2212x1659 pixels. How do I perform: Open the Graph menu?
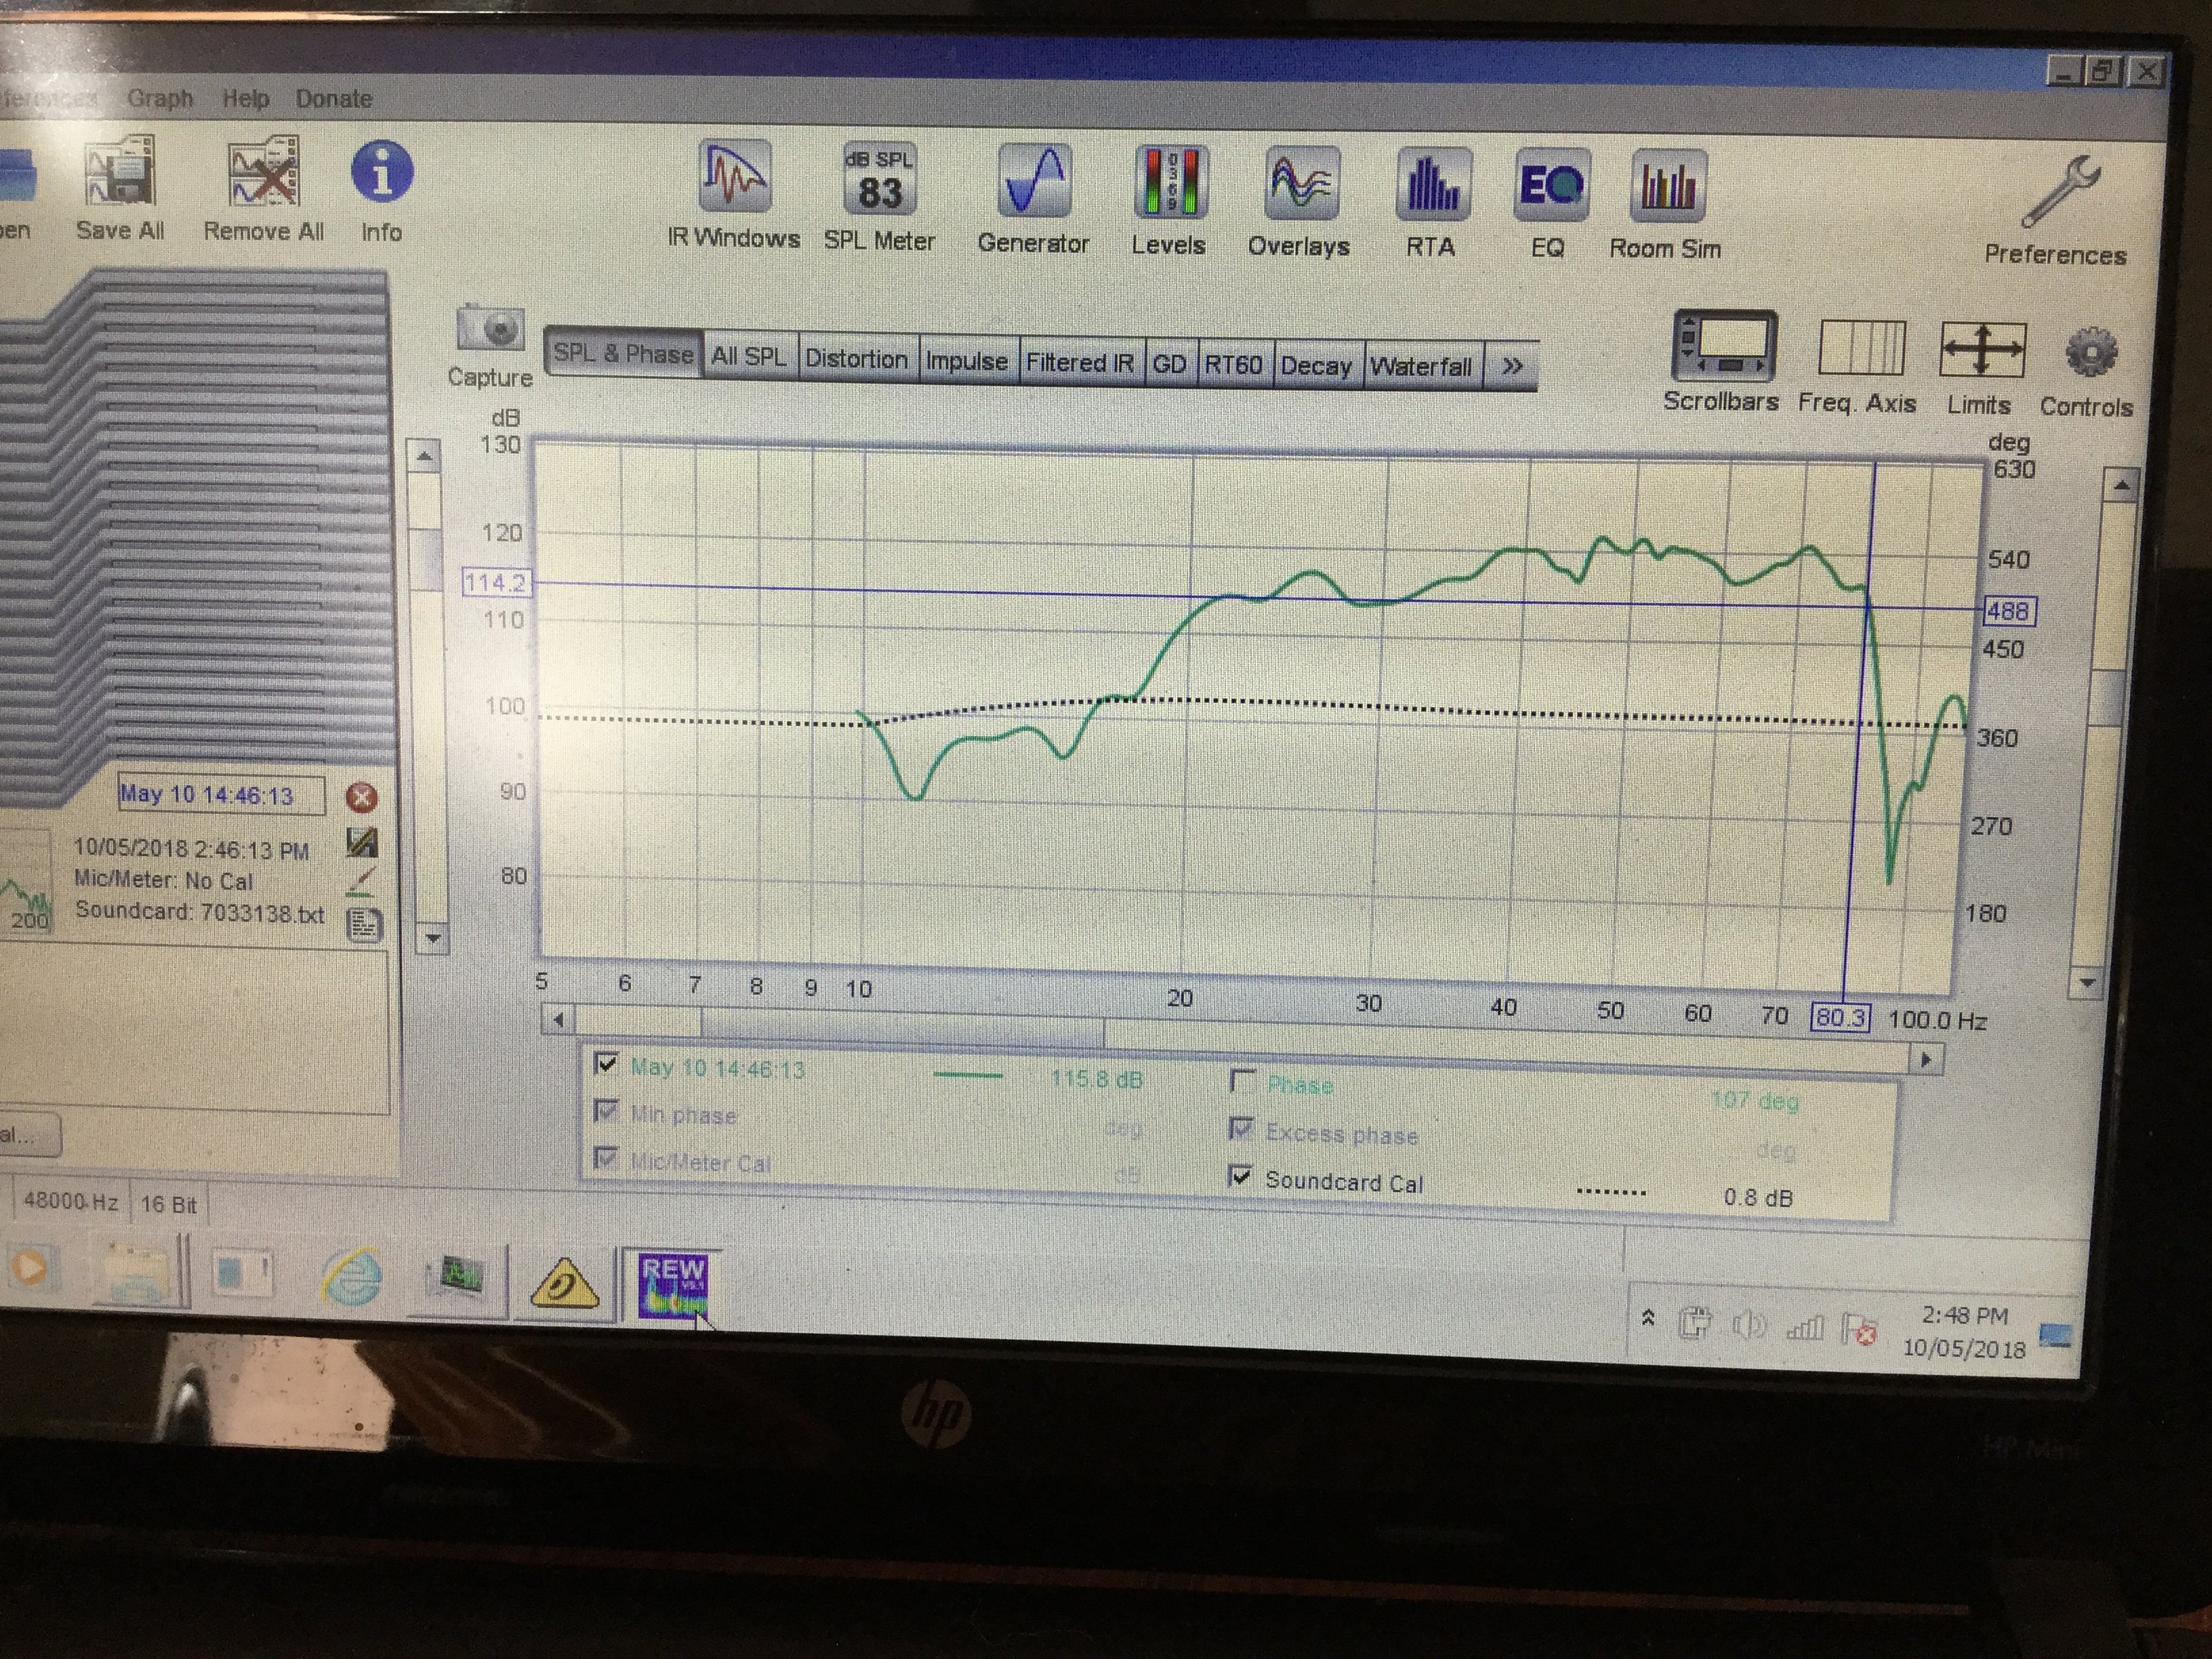click(x=160, y=99)
